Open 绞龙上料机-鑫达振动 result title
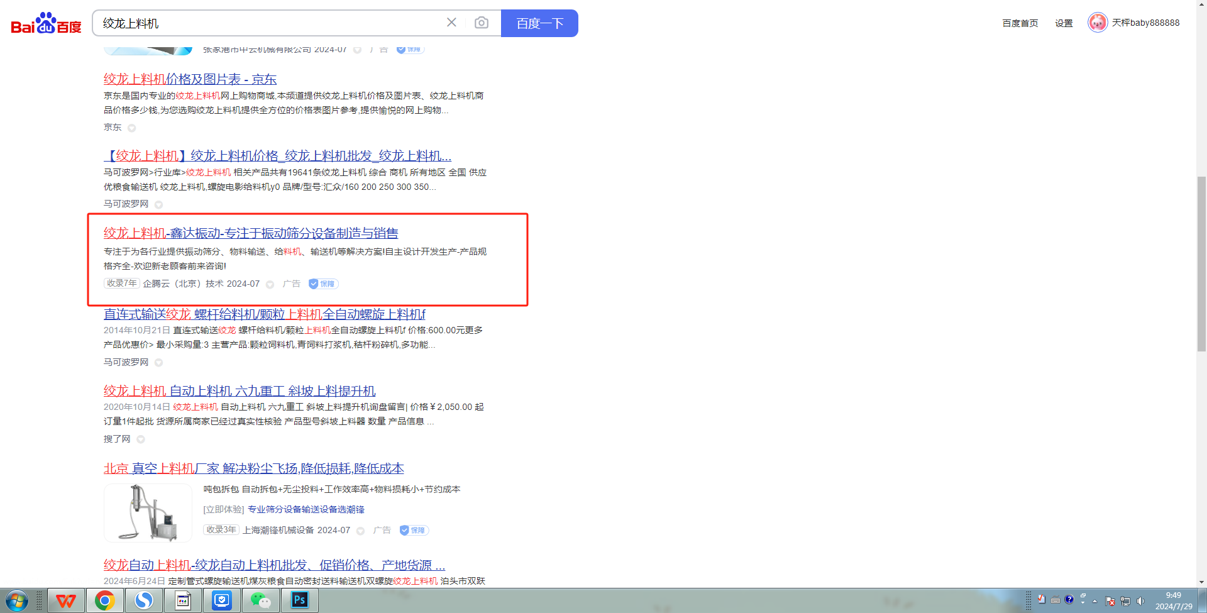This screenshot has height=613, width=1207. pos(251,233)
